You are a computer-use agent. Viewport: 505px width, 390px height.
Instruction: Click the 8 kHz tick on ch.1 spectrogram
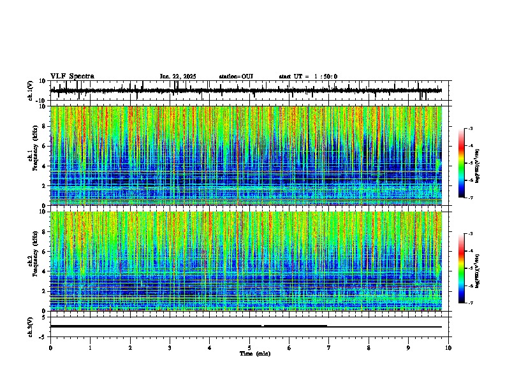tap(45, 126)
